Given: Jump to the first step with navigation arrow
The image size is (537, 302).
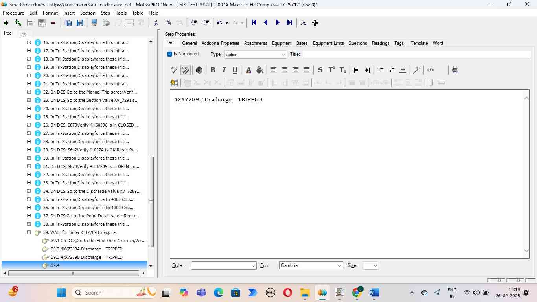Looking at the screenshot, I should click(254, 23).
